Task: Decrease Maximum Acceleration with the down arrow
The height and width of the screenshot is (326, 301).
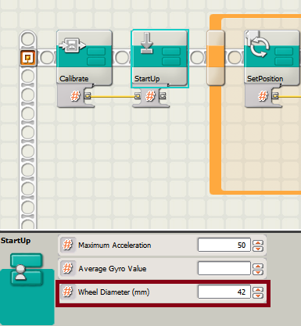Action: click(x=258, y=249)
